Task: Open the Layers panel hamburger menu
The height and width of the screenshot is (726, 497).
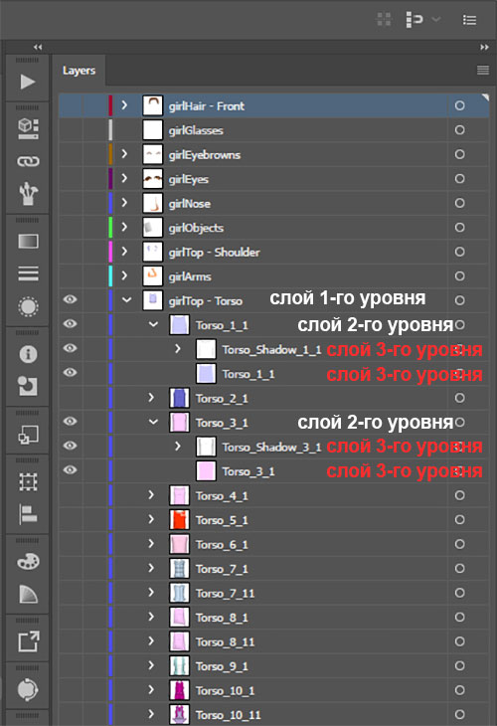Action: point(483,70)
